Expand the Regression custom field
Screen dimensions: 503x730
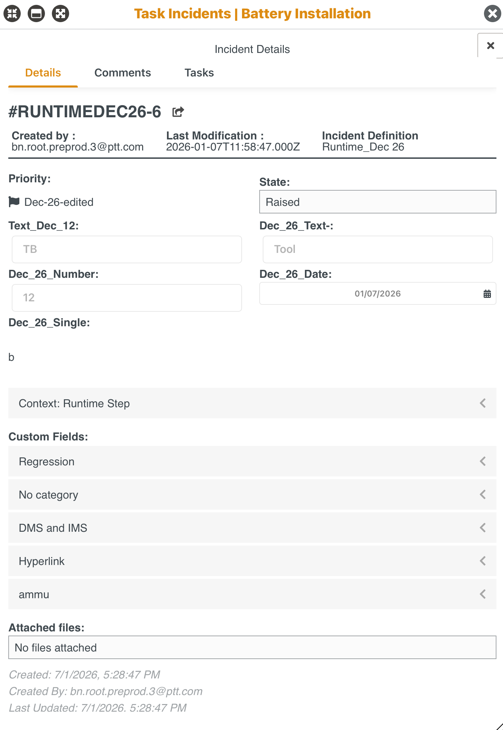[x=483, y=461]
